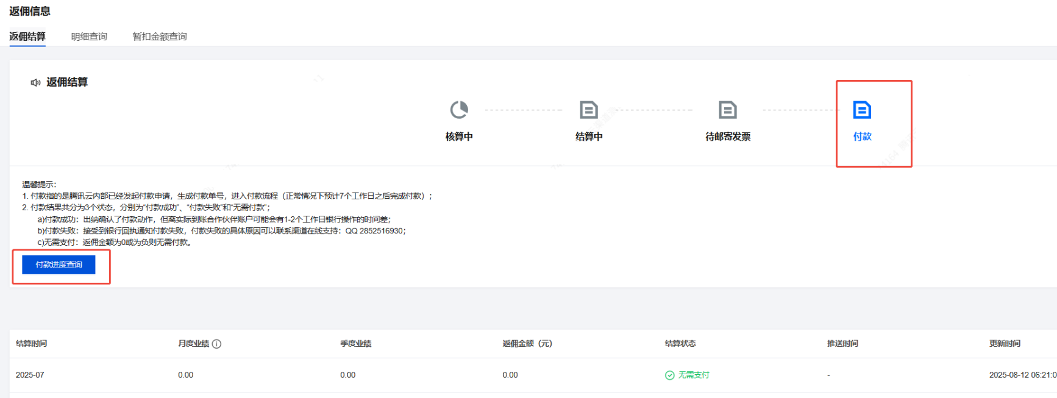Click the speaker announcement icon beside 返佣结算
1057x398 pixels.
coord(35,82)
